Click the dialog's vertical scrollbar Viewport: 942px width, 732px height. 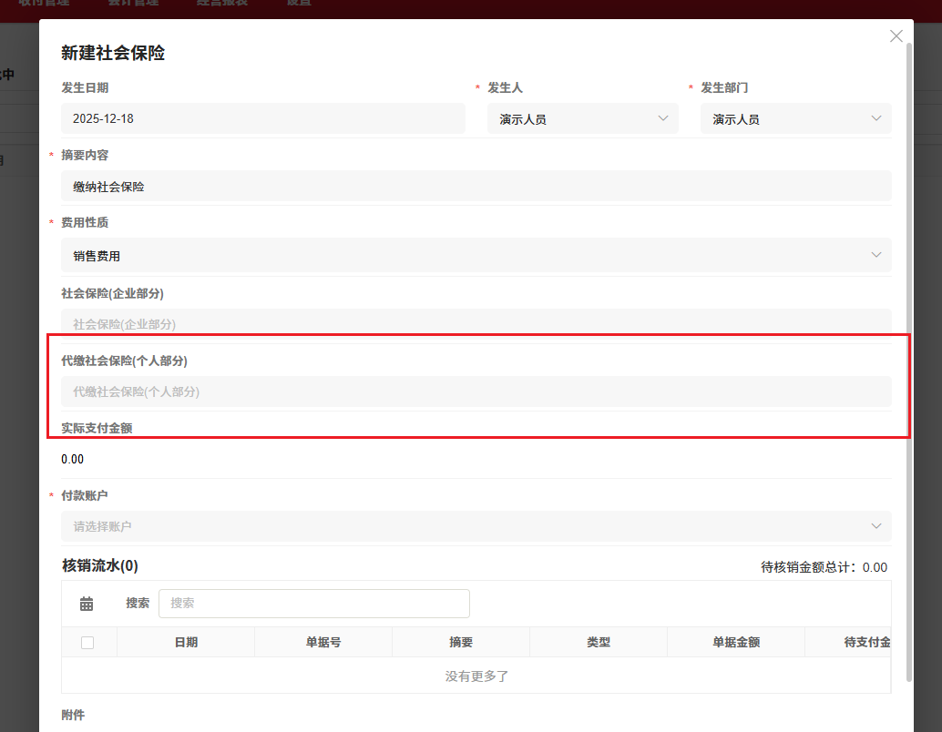pos(908,364)
